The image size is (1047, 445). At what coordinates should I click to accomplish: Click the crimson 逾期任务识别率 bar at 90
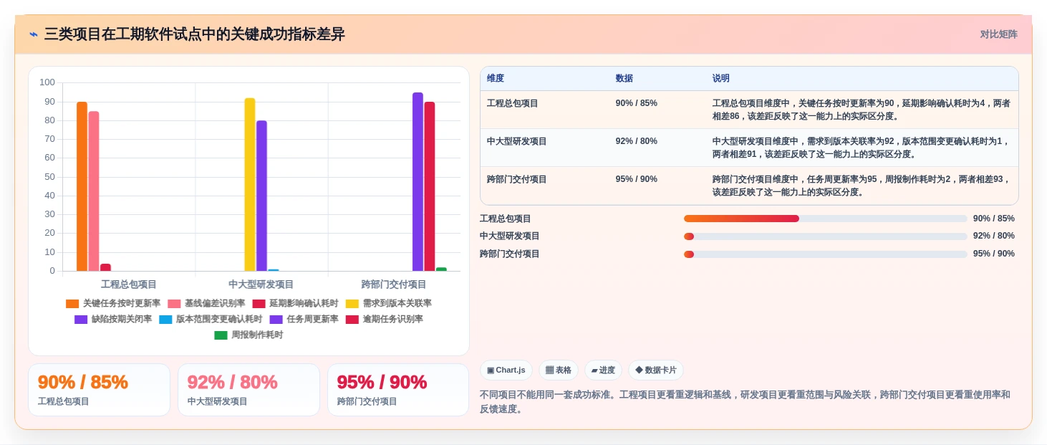pyautogui.click(x=430, y=186)
